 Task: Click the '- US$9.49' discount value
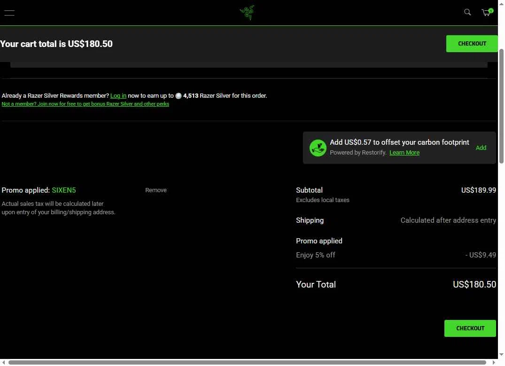[481, 255]
